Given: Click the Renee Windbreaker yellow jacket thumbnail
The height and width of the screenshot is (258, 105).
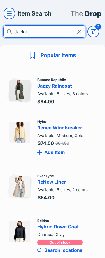Looking at the screenshot, I should 20,132.
